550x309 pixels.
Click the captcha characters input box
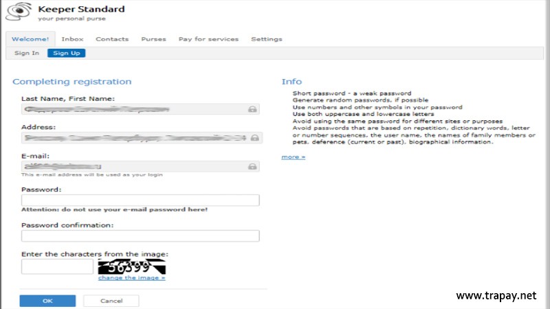pyautogui.click(x=57, y=266)
